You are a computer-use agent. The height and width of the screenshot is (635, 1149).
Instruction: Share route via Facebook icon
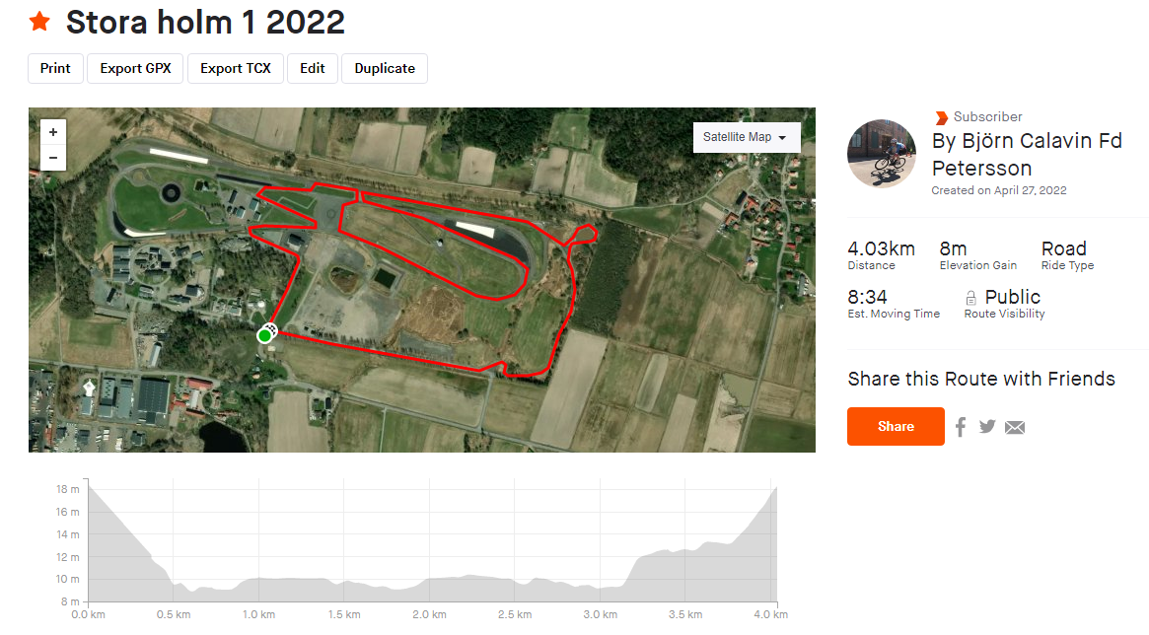pos(961,426)
